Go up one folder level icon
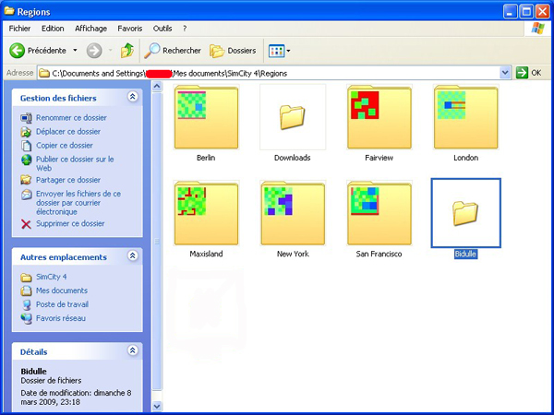This screenshot has height=415, width=554. (x=127, y=51)
